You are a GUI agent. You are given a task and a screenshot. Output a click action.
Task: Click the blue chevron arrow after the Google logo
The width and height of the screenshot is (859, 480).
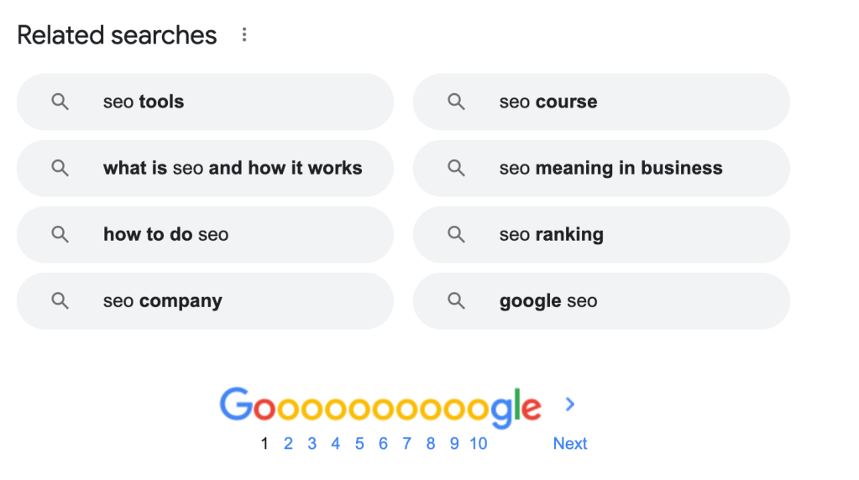pyautogui.click(x=570, y=404)
